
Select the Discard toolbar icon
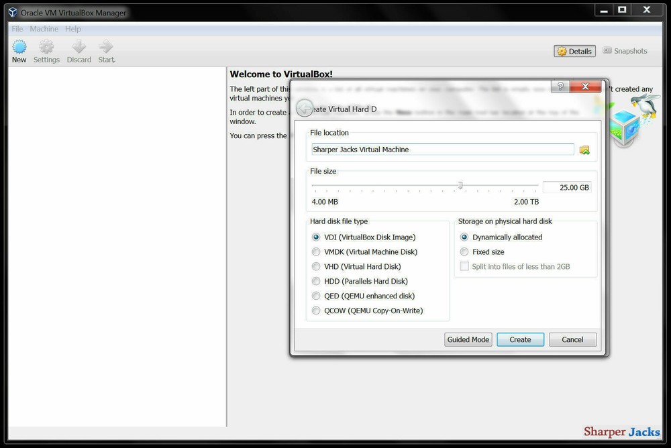[x=79, y=50]
